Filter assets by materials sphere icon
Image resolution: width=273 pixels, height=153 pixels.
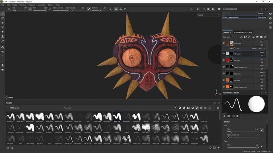(x=180, y=108)
